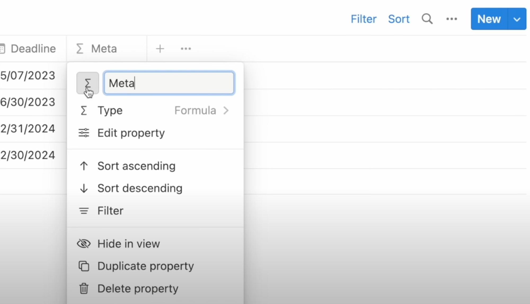Click the Delete property trash icon
Image resolution: width=530 pixels, height=304 pixels.
pyautogui.click(x=84, y=288)
